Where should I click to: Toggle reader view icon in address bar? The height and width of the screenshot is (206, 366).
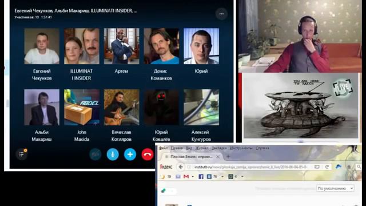[317, 167]
